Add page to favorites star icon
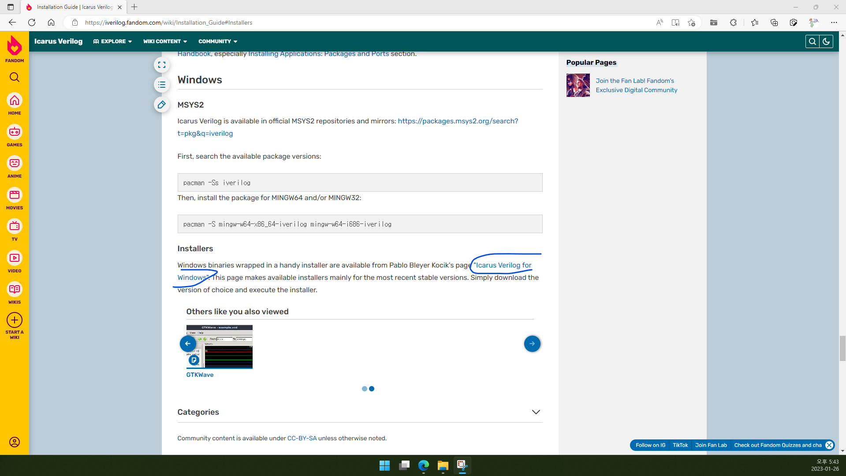 [x=691, y=22]
